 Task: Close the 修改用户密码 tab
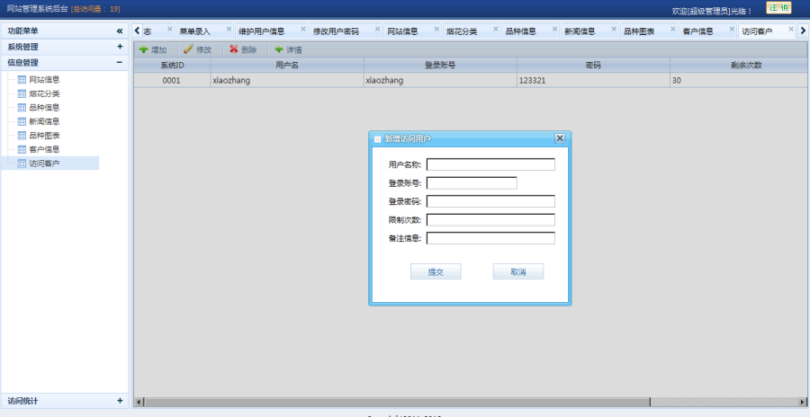pyautogui.click(x=378, y=29)
